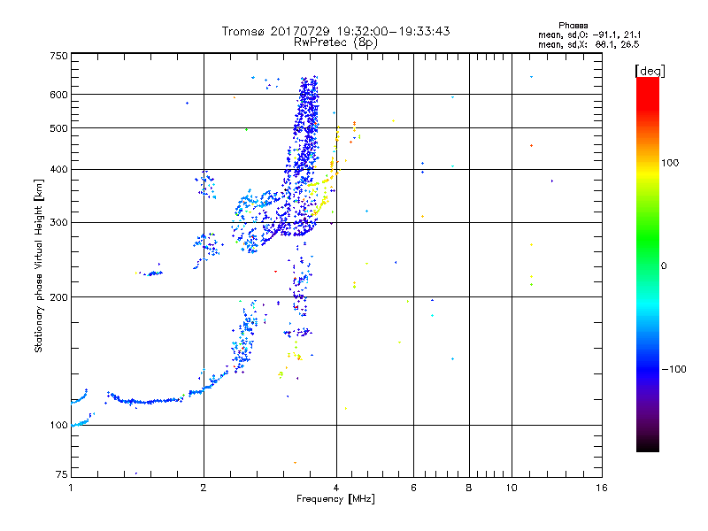Click the RwPretec (8p) subtitle
Screen dimensions: 708x531
coord(335,42)
